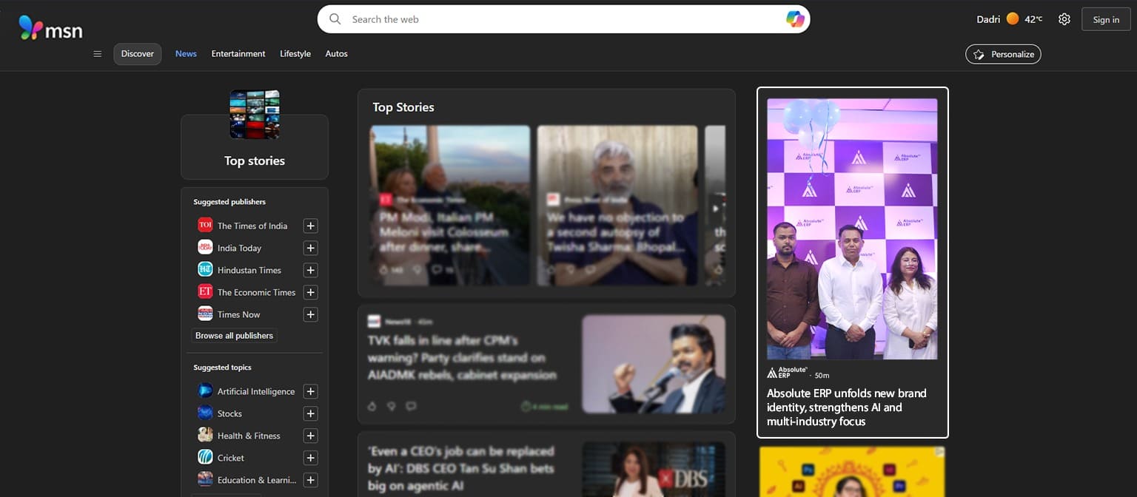Screen dimensions: 1137x497
Task: Dislike the TVK falls in line story
Action: coord(392,406)
